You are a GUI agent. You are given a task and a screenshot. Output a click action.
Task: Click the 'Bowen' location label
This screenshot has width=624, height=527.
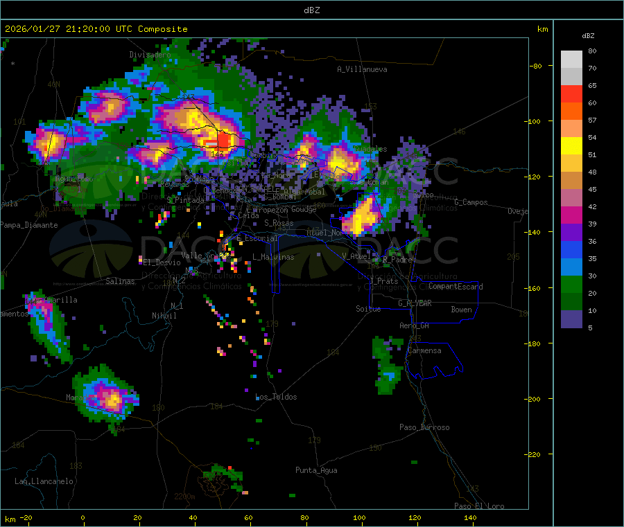tap(462, 310)
